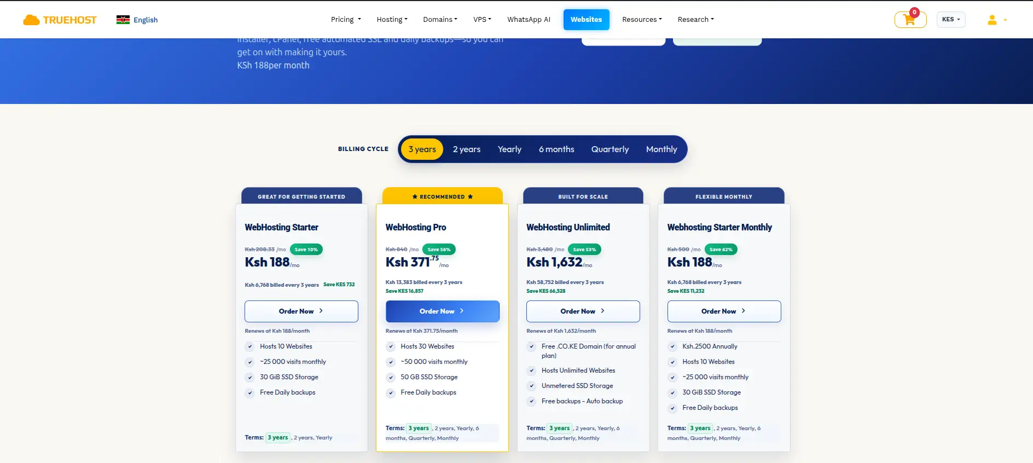Expand the account dropdown arrow
The image size is (1033, 463).
(x=1005, y=20)
